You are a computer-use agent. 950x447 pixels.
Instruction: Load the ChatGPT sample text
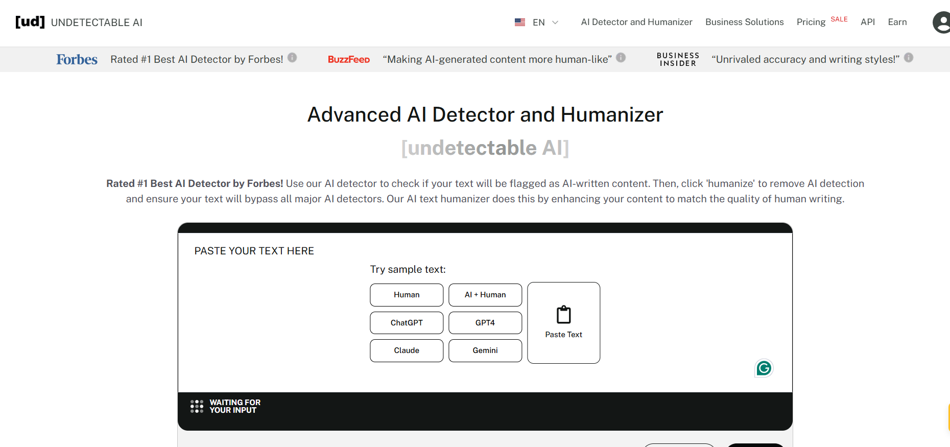pyautogui.click(x=407, y=323)
